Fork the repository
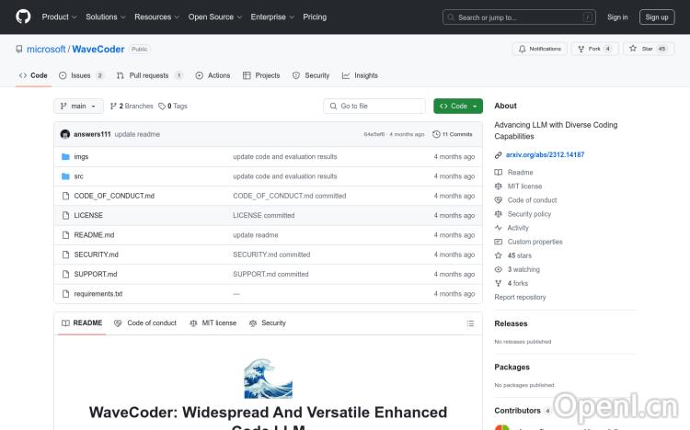Image resolution: width=690 pixels, height=430 pixels. (x=595, y=49)
